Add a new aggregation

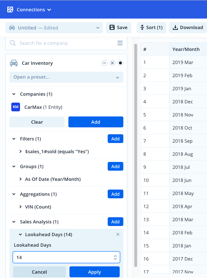[x=115, y=194]
